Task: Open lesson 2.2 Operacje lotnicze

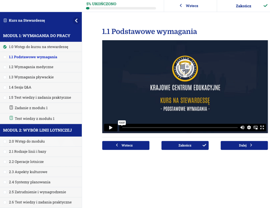Action: (x=41, y=162)
